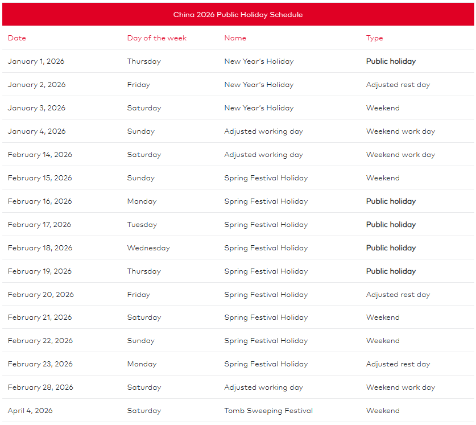Select the 'February 16, 2026' date cell
The image size is (476, 425).
(x=40, y=201)
